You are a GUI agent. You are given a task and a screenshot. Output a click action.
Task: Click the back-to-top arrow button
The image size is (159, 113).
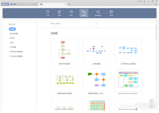tap(152, 101)
